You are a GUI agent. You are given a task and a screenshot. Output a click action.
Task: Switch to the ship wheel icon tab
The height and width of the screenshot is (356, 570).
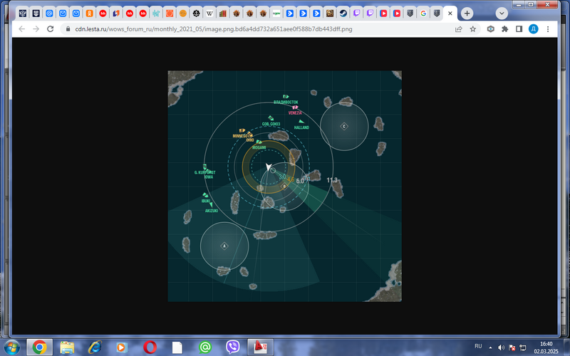197,14
